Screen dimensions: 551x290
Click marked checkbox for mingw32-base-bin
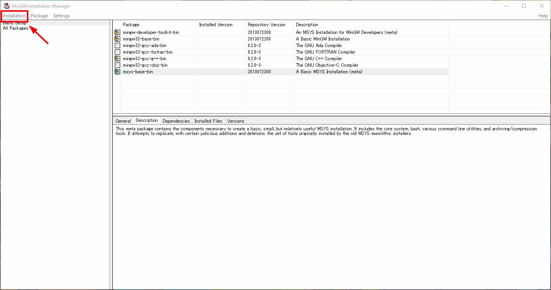point(117,39)
